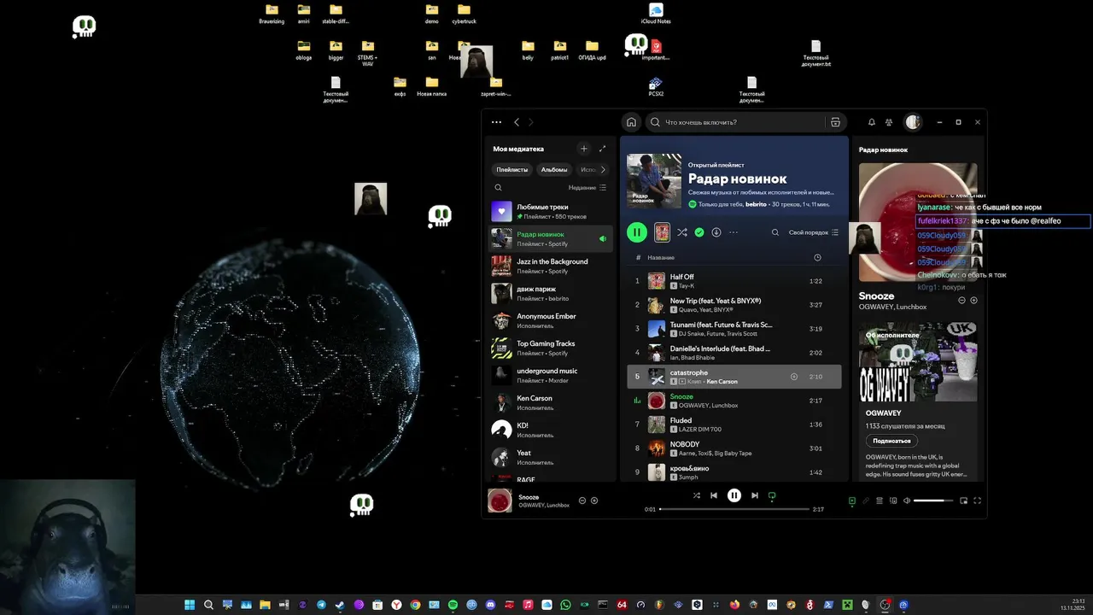This screenshot has height=615, width=1093.
Task: Toggle repeat in the bottom player
Action: coord(772,495)
